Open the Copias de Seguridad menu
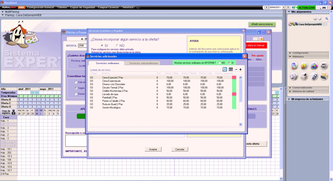Viewport: 333px width, 181px height. click(x=83, y=7)
